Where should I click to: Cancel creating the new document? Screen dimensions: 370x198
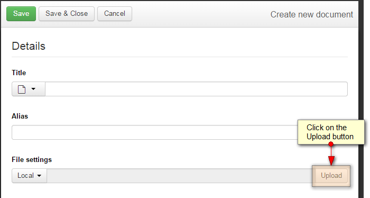[x=115, y=14]
